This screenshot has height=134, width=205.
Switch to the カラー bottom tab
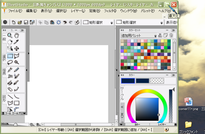tap(137, 125)
